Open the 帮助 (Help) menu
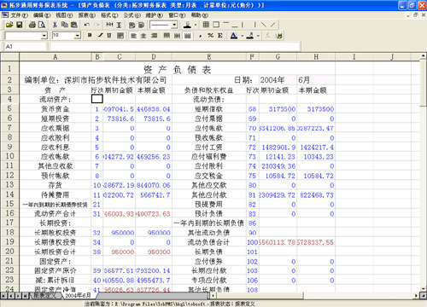The image size is (427, 307). pos(200,15)
